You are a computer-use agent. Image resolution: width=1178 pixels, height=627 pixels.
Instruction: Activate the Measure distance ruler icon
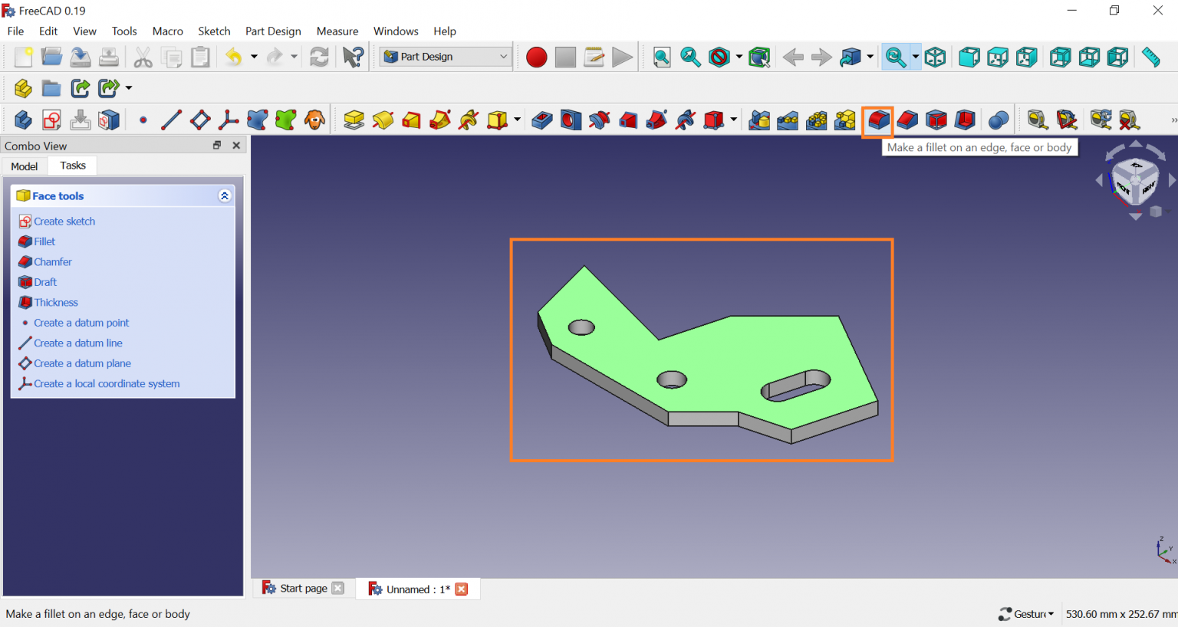pyautogui.click(x=1150, y=57)
